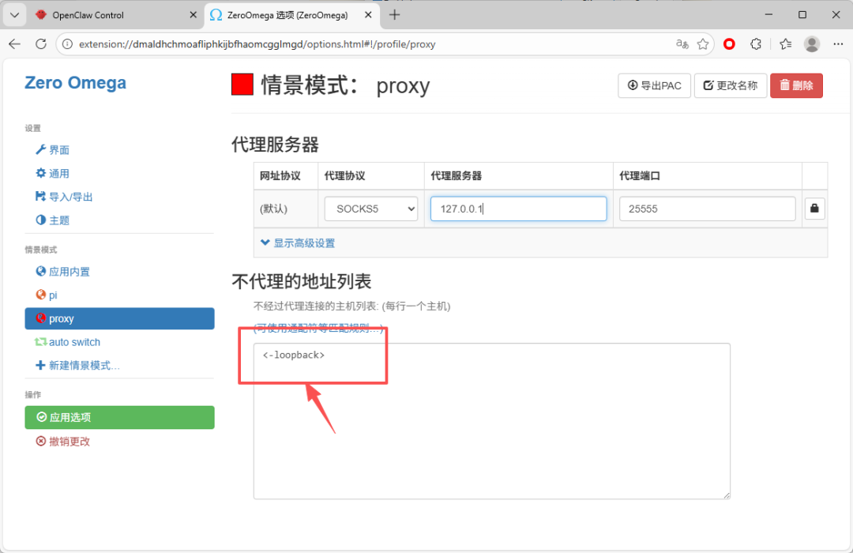Open the SOCKS5 protocol dropdown

(370, 208)
